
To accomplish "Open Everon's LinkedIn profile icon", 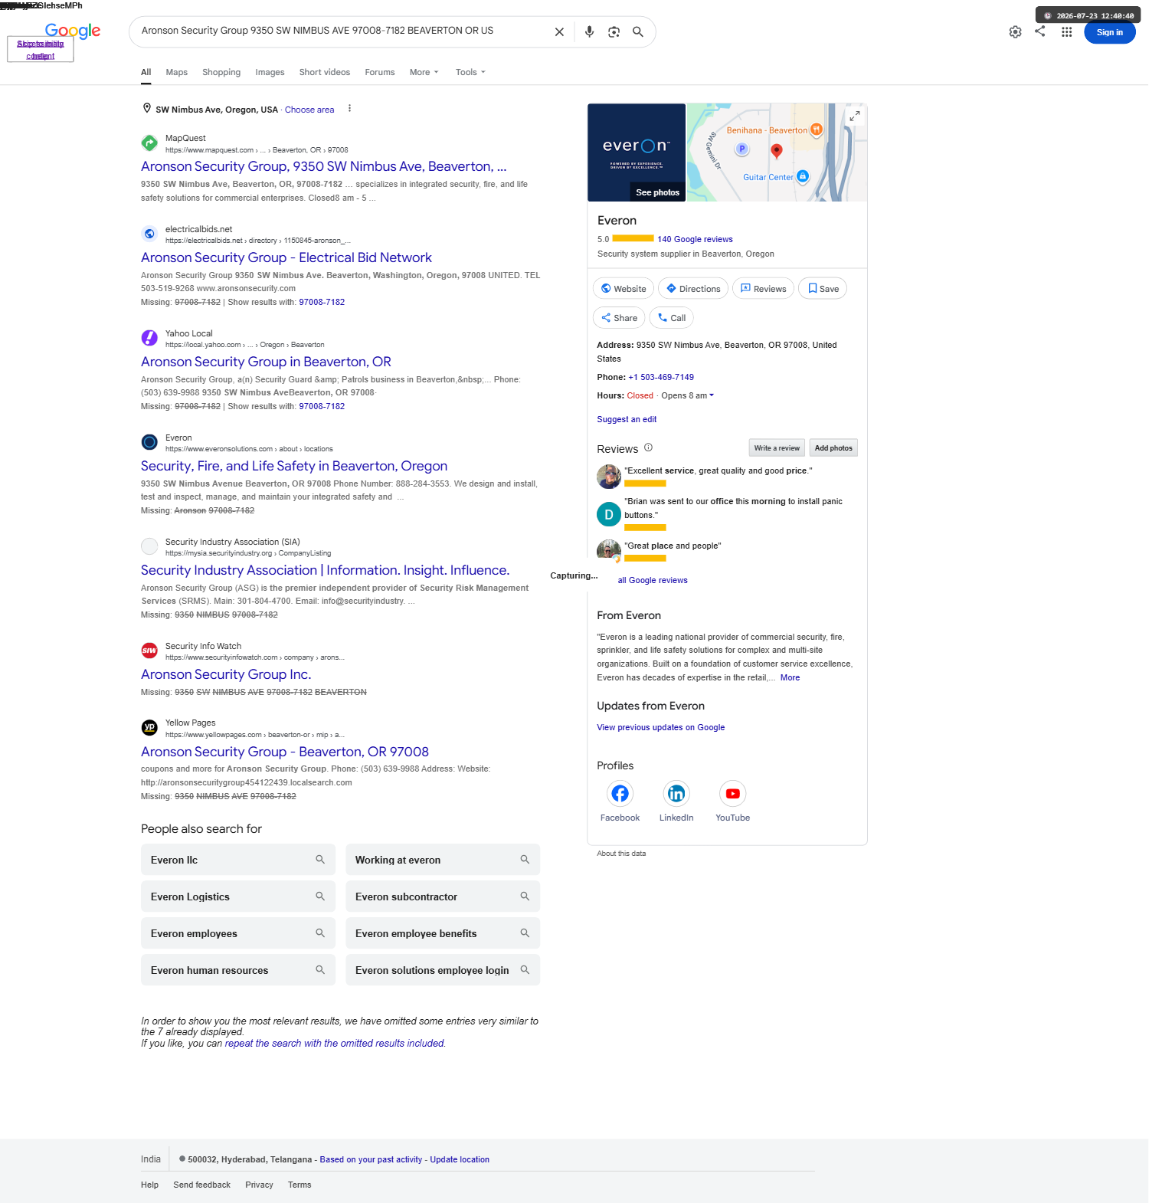I will click(x=676, y=794).
